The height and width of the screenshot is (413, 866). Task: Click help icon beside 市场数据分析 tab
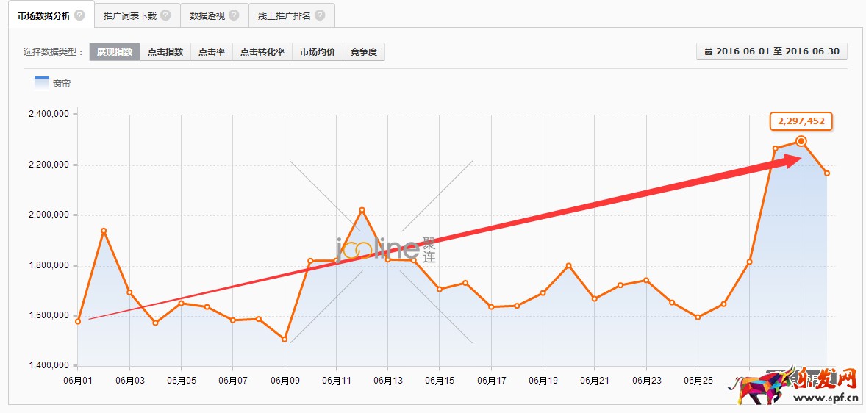79,15
